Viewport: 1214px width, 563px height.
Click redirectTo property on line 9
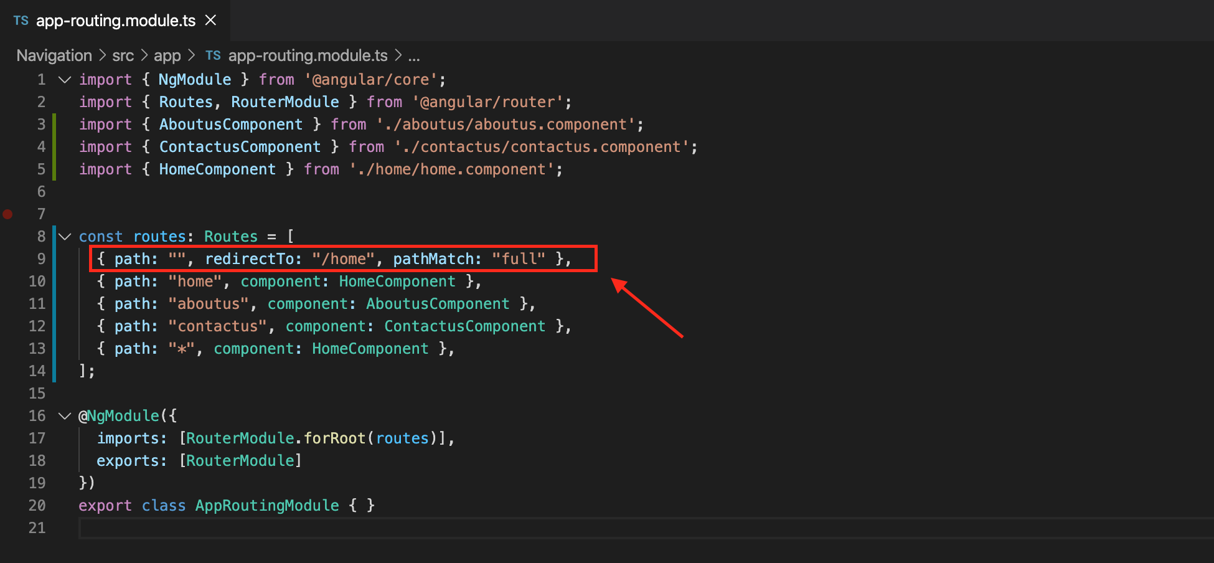point(250,259)
